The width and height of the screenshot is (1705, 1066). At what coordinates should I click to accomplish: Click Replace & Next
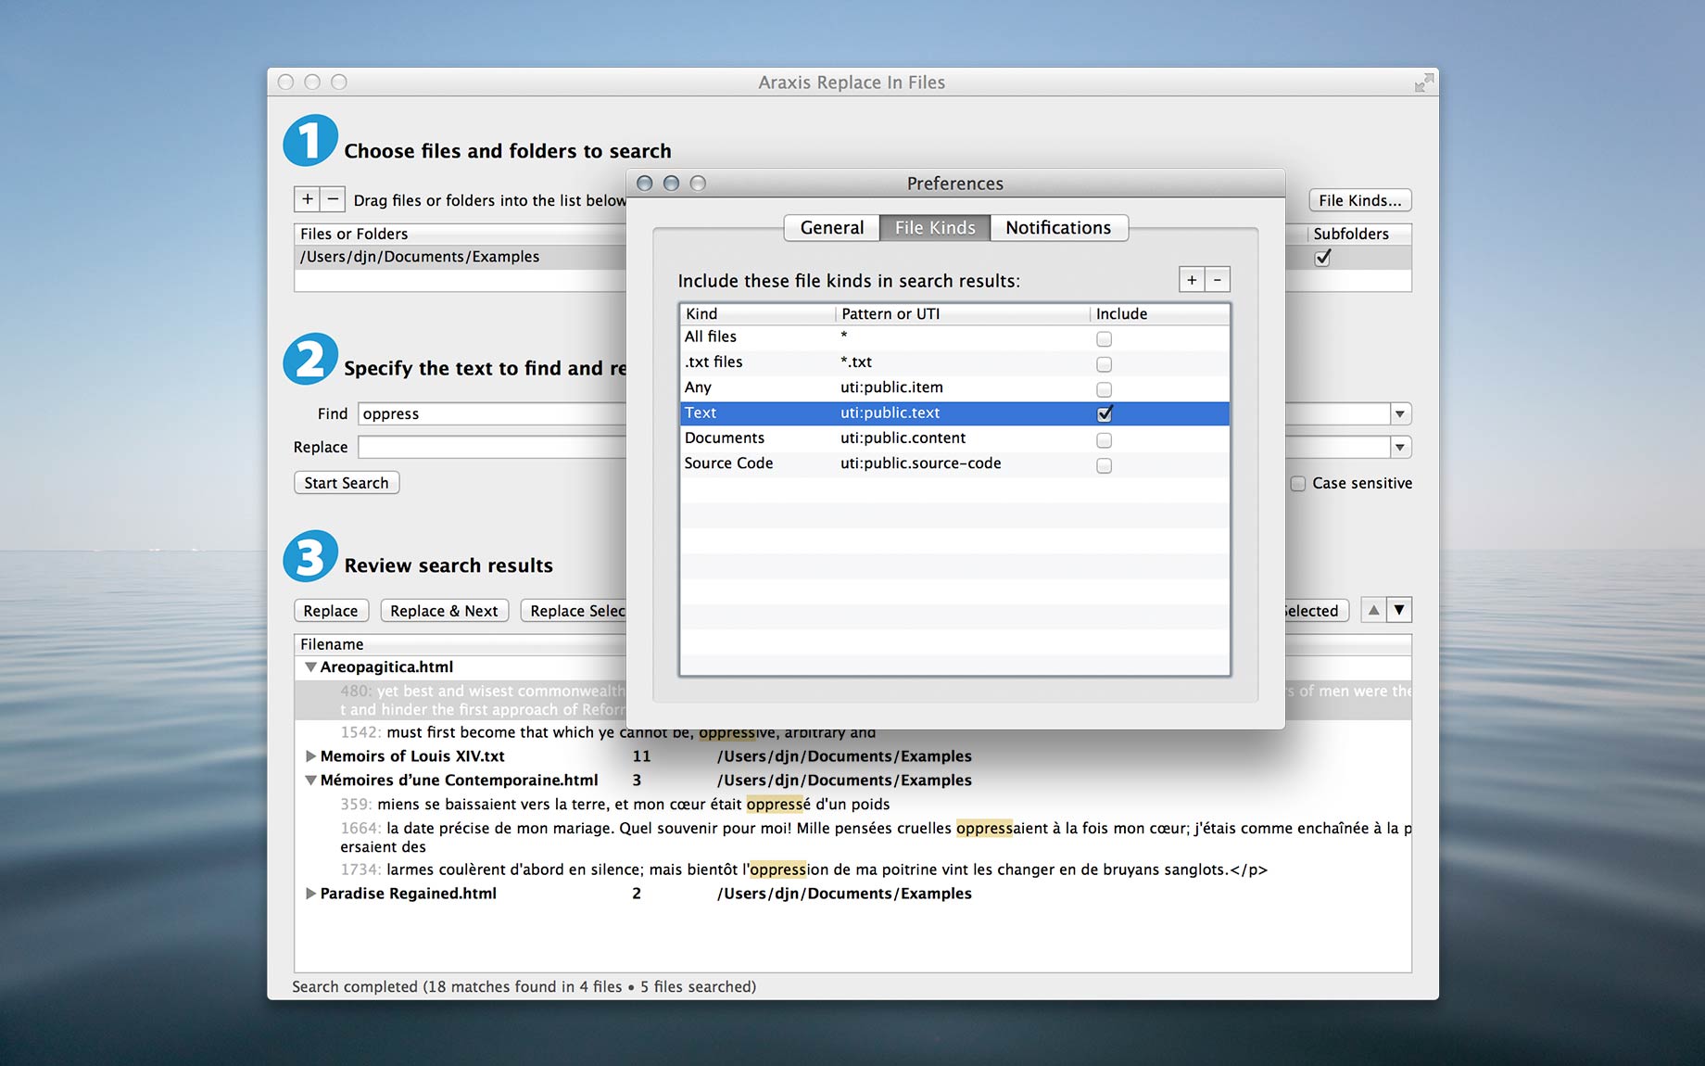pos(444,611)
